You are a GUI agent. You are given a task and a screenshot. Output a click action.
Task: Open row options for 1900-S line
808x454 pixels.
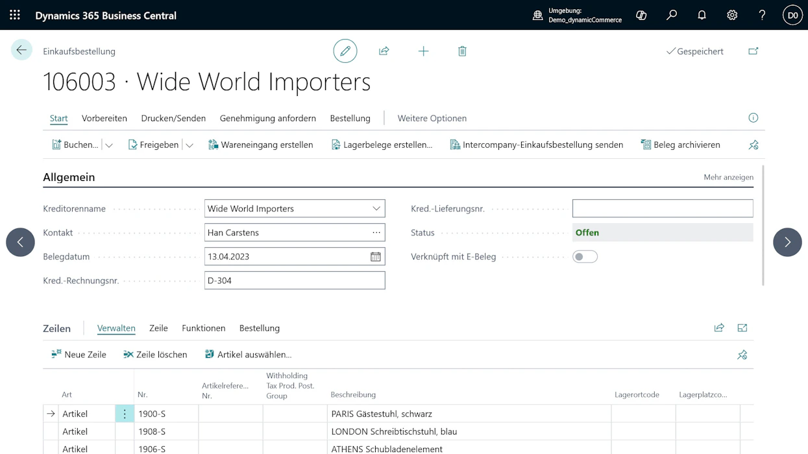click(125, 414)
